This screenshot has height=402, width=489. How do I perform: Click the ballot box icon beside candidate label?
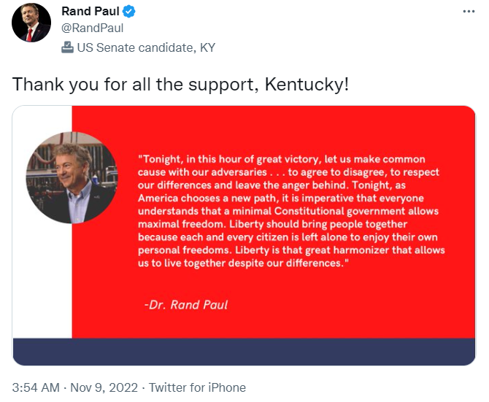click(67, 47)
